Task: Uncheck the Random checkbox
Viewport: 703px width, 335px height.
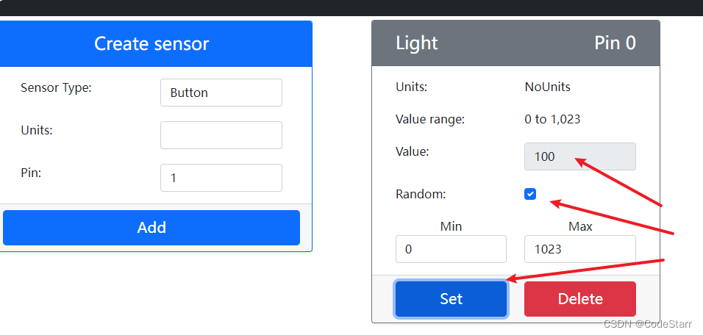Action: [x=530, y=194]
